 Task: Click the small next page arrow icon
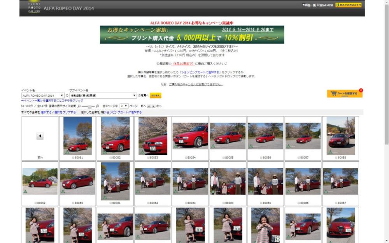(153, 106)
